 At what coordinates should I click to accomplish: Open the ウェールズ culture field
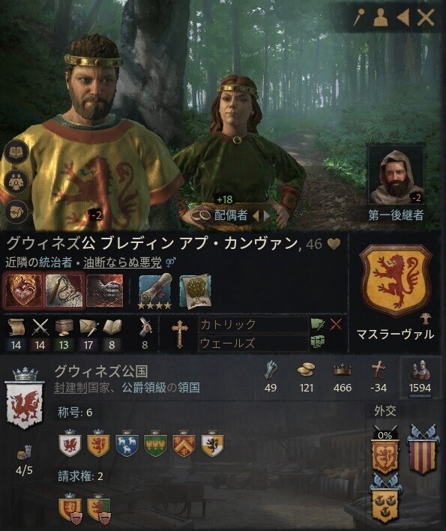click(x=253, y=343)
